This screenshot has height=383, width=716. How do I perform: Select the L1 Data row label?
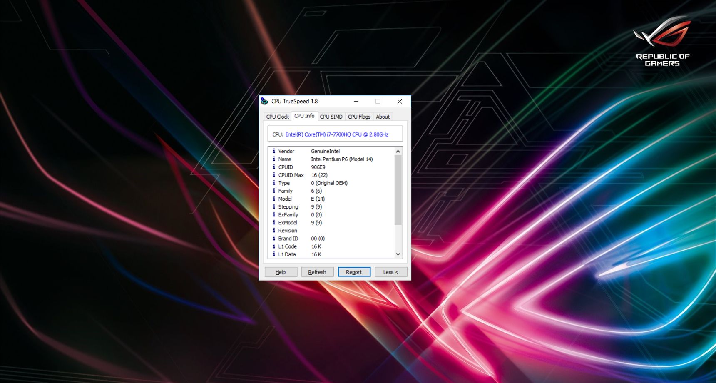coord(287,254)
